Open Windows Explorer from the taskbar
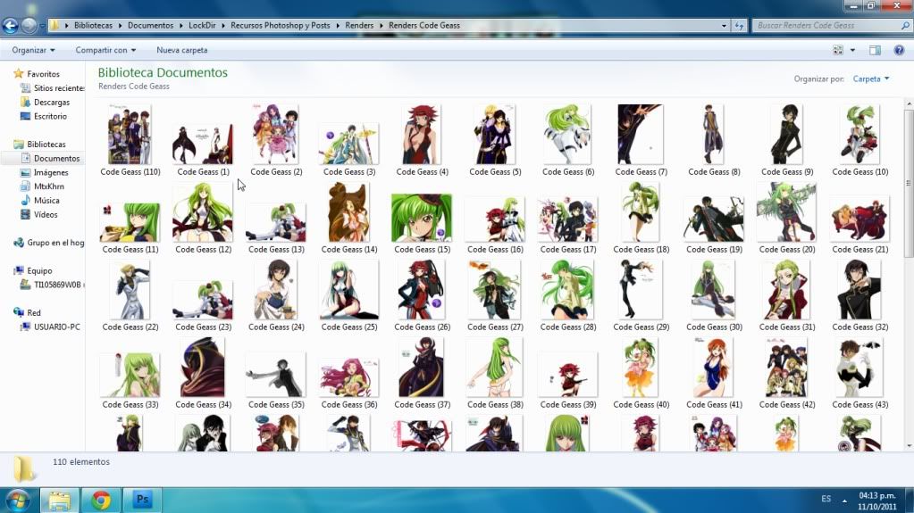The height and width of the screenshot is (513, 914). pos(60,501)
